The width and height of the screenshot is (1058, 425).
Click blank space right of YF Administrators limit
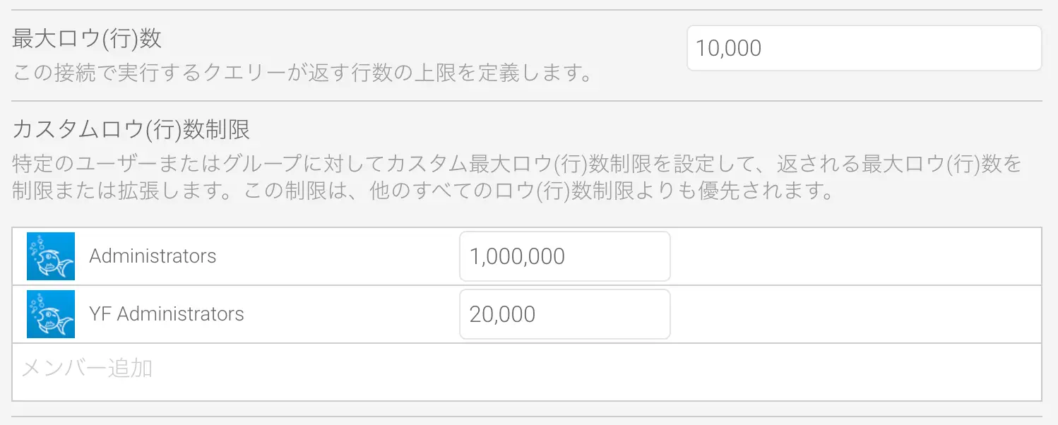855,314
